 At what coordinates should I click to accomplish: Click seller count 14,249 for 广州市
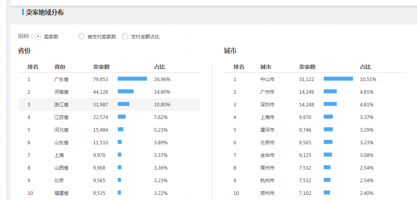click(x=307, y=92)
